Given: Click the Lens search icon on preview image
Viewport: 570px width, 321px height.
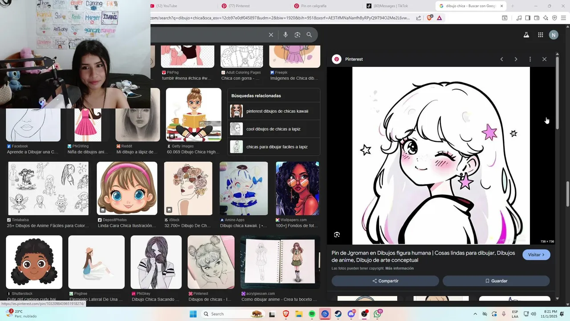Looking at the screenshot, I should click(x=337, y=235).
